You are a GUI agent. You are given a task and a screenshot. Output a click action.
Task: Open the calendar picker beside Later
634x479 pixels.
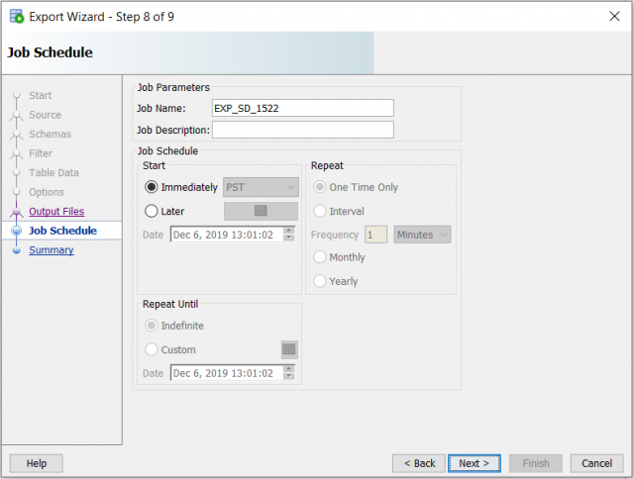pyautogui.click(x=261, y=211)
